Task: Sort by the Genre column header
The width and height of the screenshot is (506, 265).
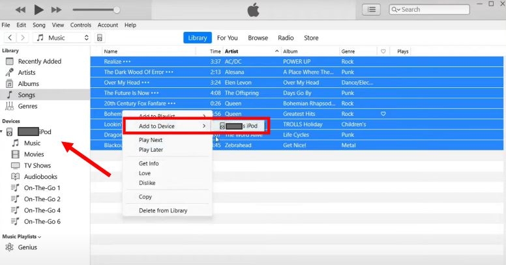Action: 348,51
